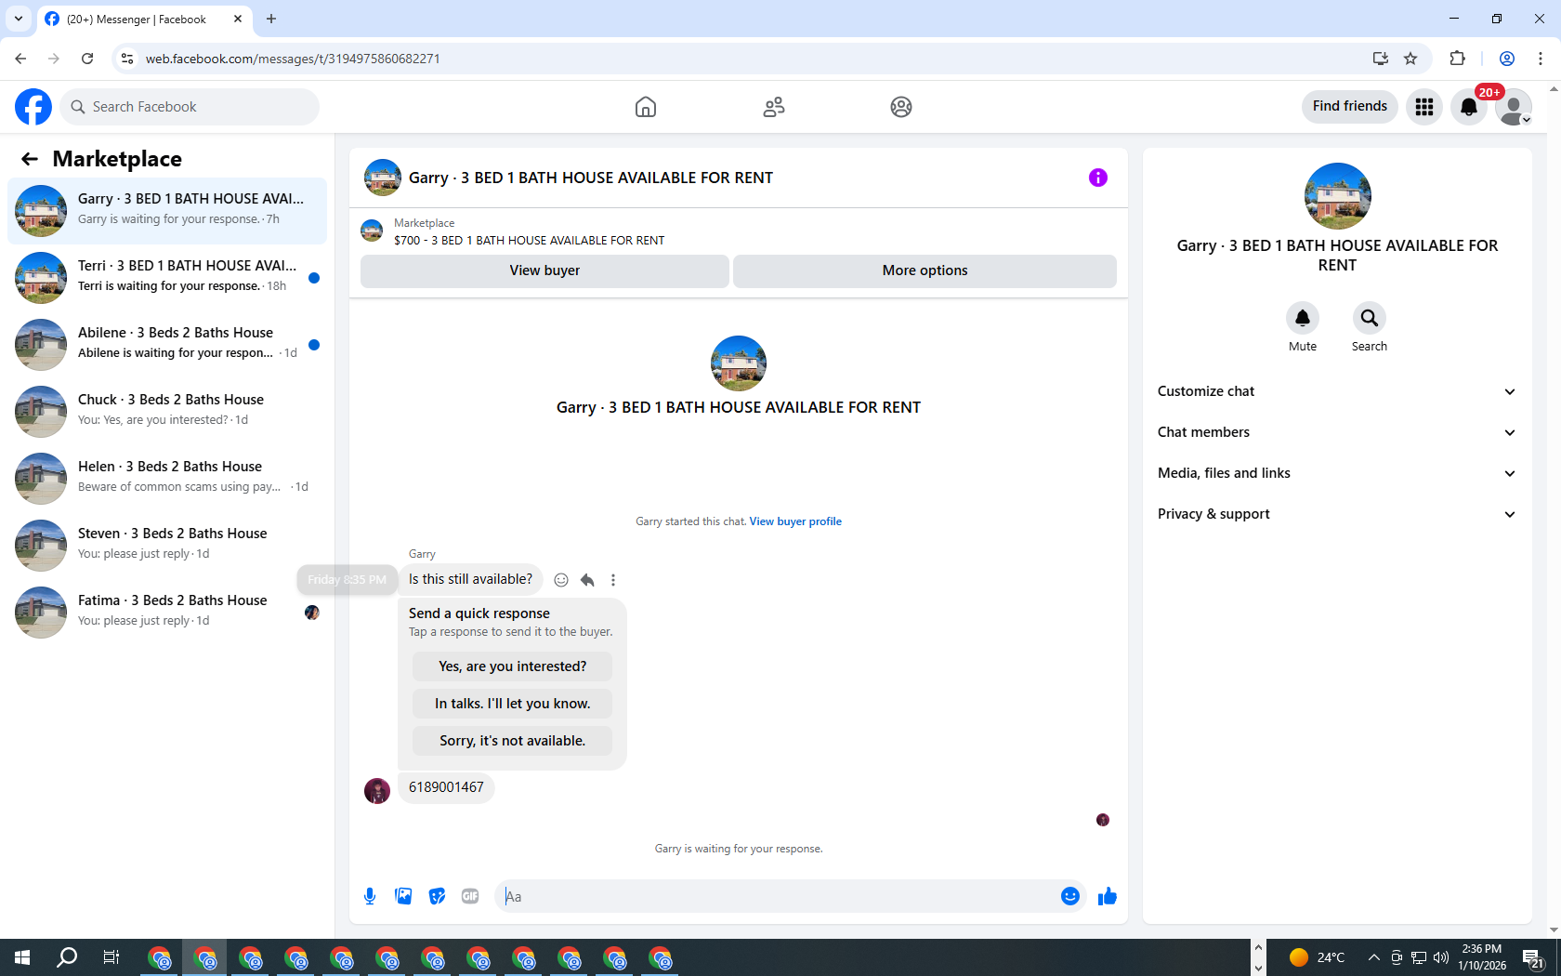Open the Terri conversation in list
The image size is (1561, 976).
pos(167,278)
